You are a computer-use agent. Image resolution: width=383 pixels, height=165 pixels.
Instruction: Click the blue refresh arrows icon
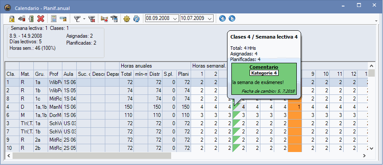(x=136, y=19)
